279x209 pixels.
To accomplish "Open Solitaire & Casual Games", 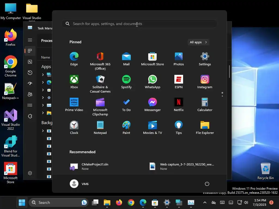I will coord(100,84).
